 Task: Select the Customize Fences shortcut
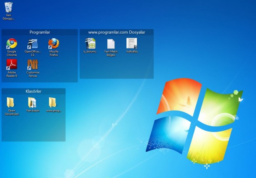[x=33, y=64]
